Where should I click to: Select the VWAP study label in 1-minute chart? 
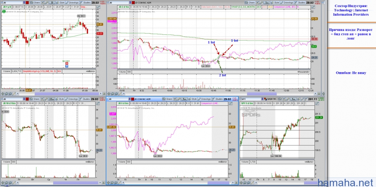point(243,7)
